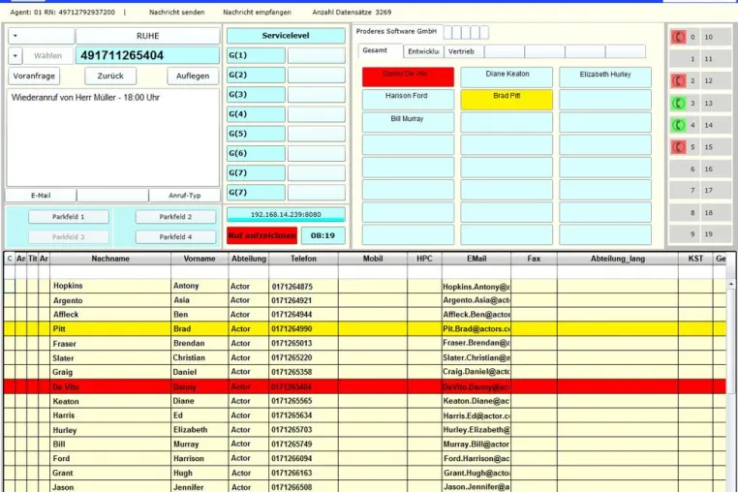Select the G(1) servicelevel group
Screen dimensions: 738x492
pos(256,55)
